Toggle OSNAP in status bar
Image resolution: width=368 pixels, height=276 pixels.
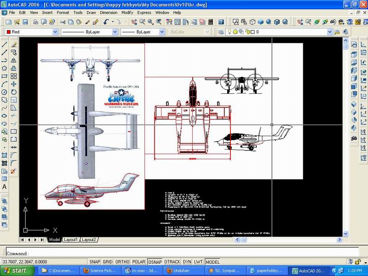coord(155,262)
